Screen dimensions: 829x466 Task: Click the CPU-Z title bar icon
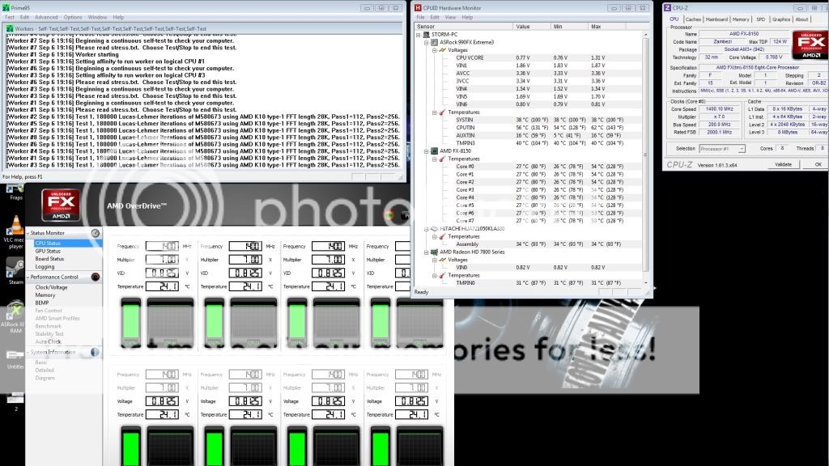[x=667, y=8]
